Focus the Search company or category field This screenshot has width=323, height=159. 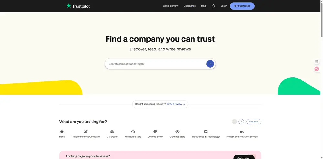[160, 64]
